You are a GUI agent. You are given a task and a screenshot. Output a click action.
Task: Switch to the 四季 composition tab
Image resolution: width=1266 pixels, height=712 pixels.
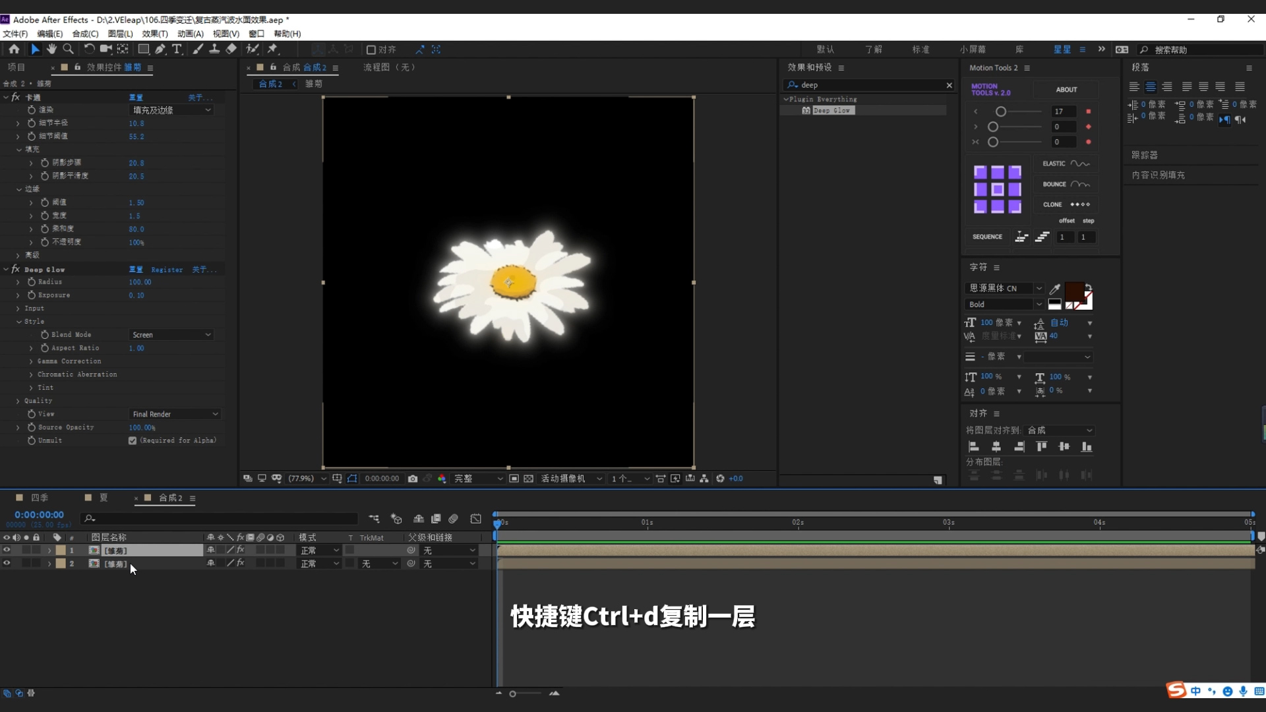click(38, 498)
